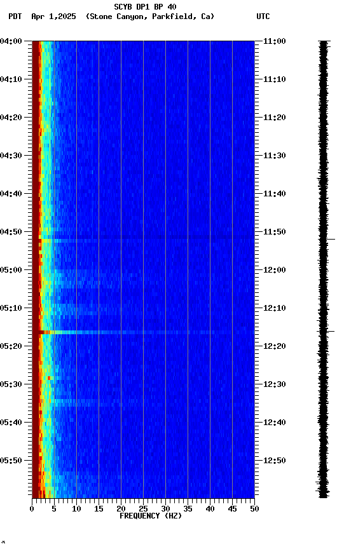Viewport: 351px width, 549px height.
Task: Click the seismogram spike near 12:16 UTC
Action: pos(326,331)
